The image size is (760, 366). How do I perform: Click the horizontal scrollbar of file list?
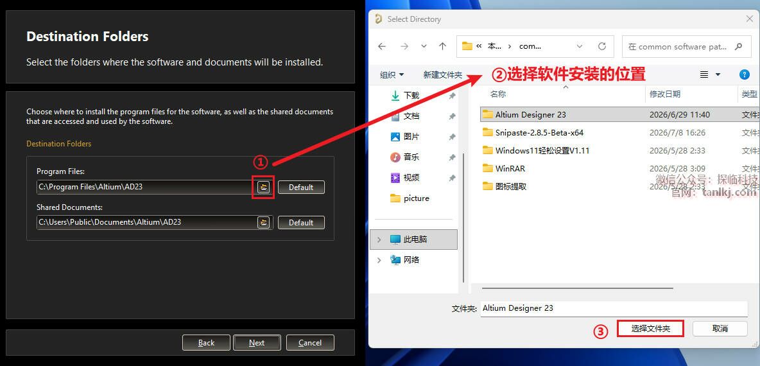click(x=578, y=288)
